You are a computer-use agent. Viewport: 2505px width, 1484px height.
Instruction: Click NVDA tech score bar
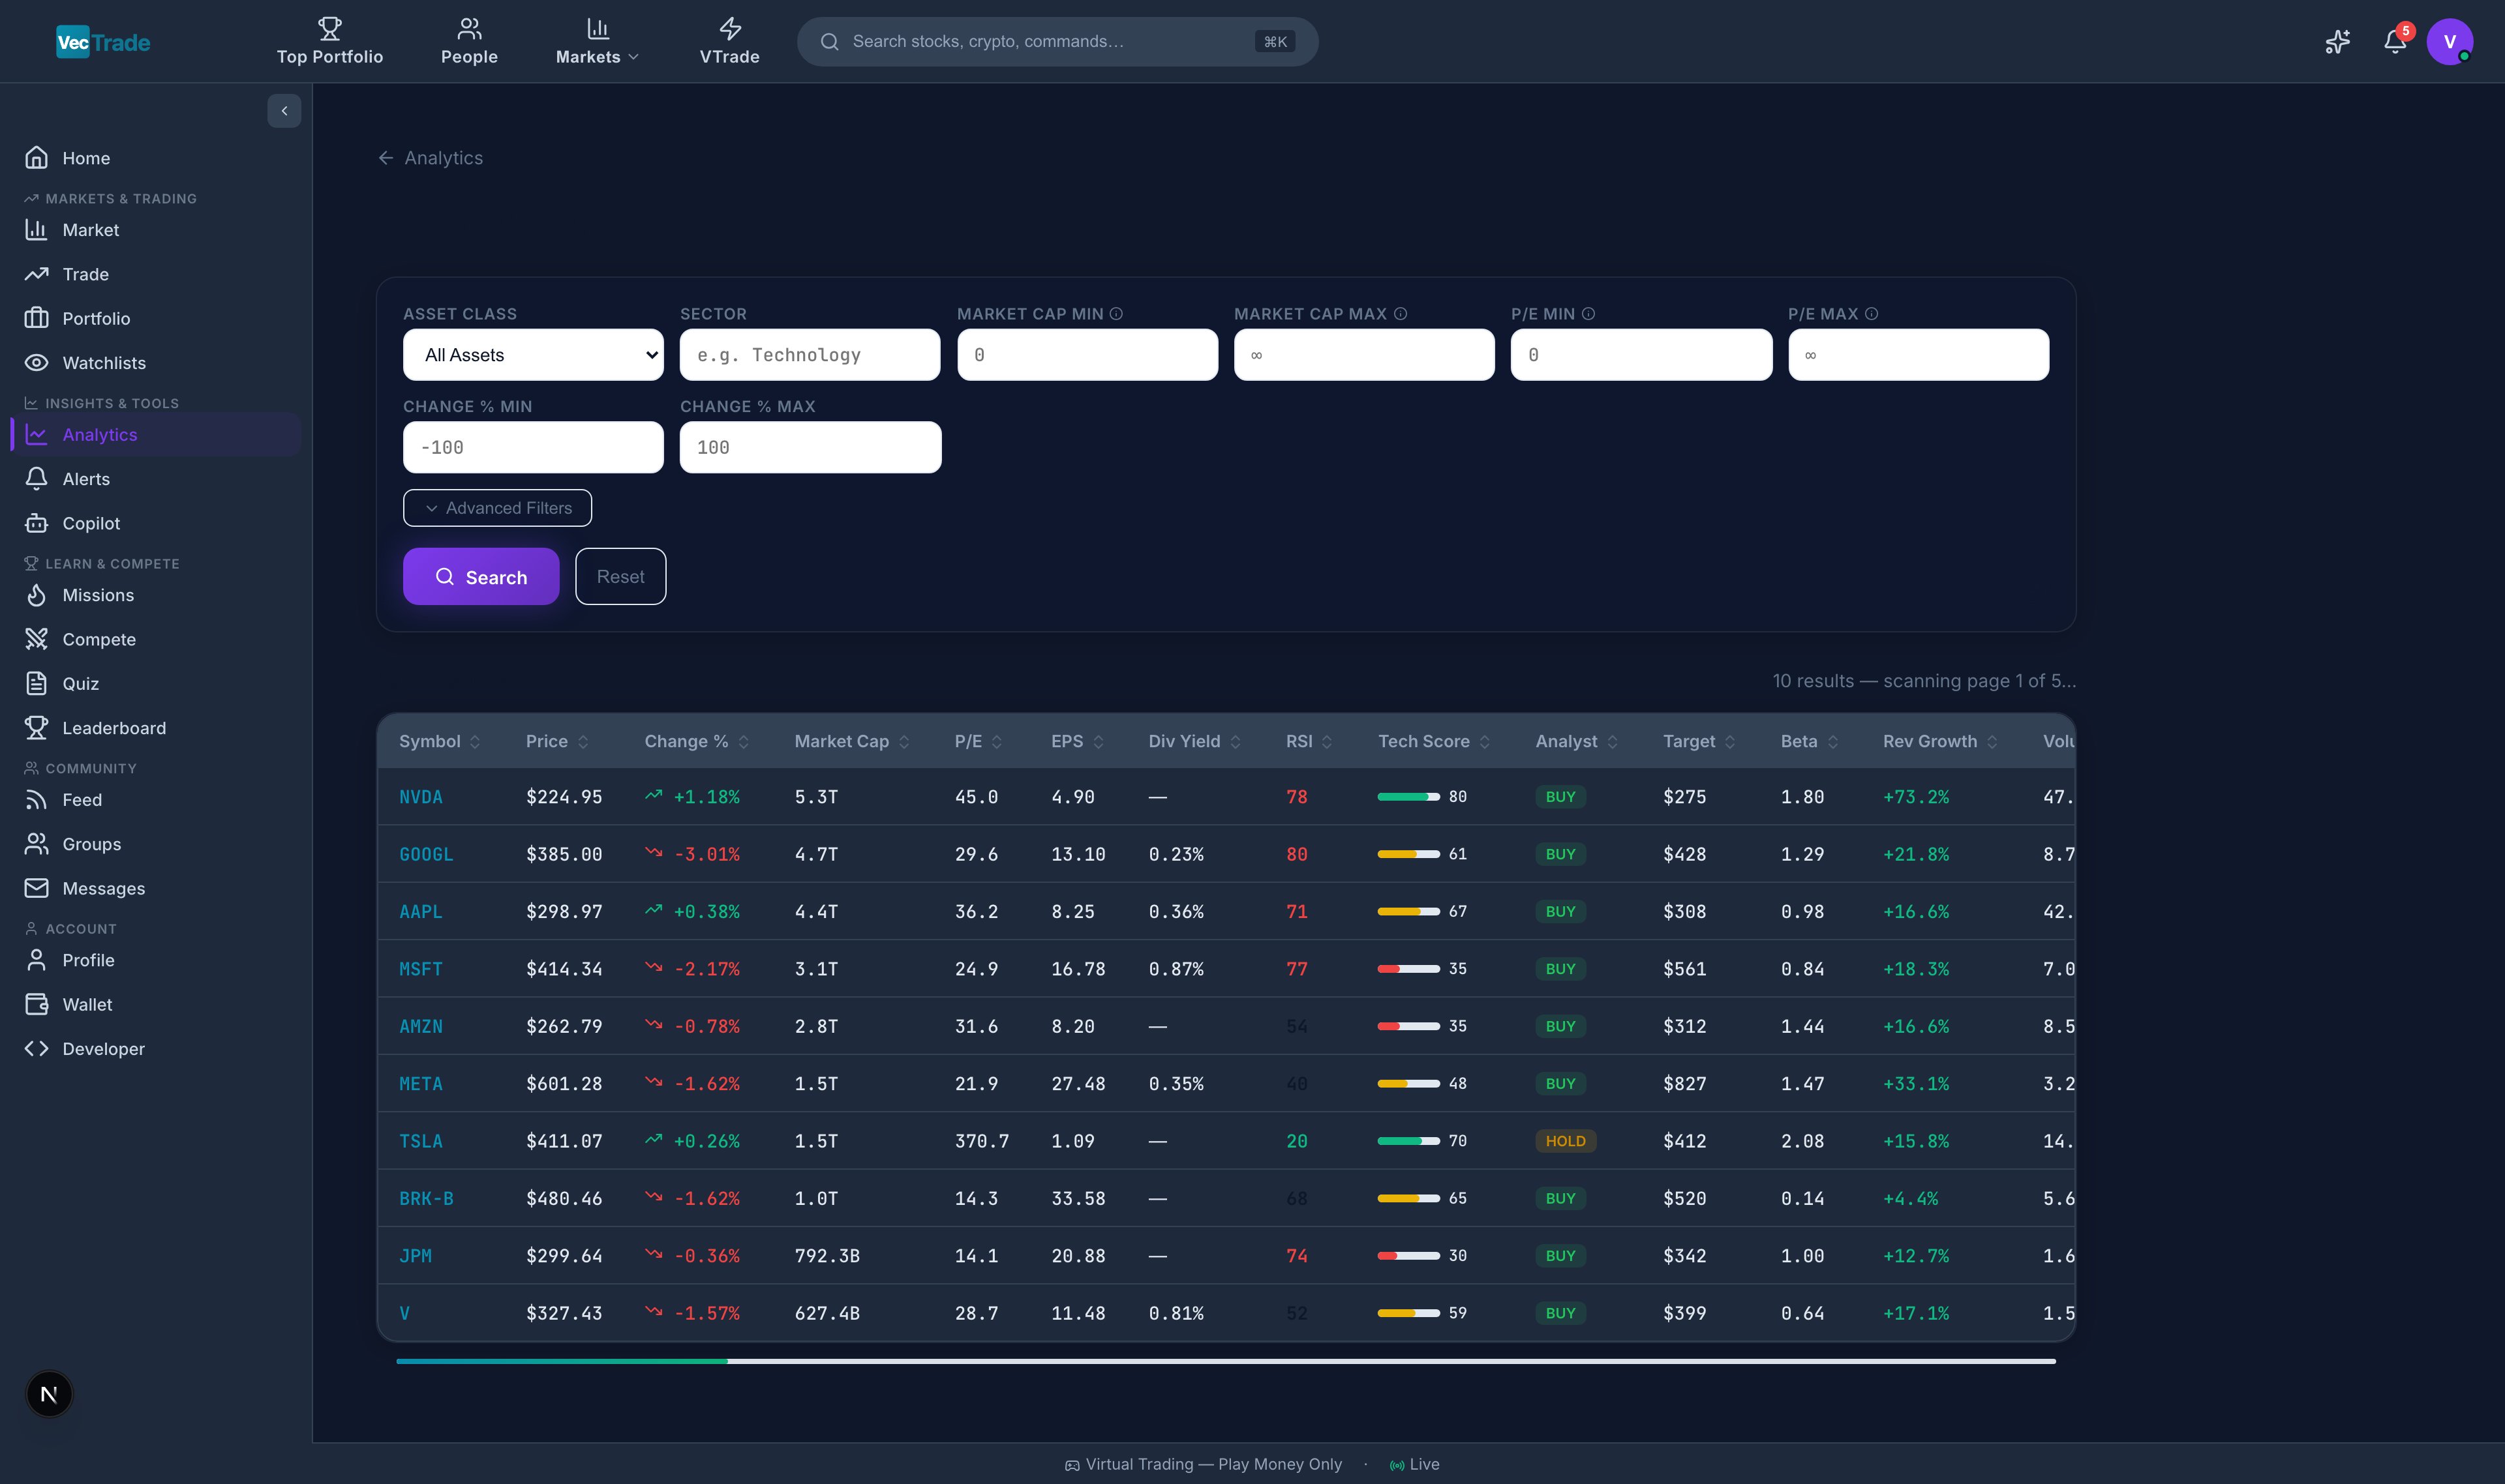(x=1408, y=797)
